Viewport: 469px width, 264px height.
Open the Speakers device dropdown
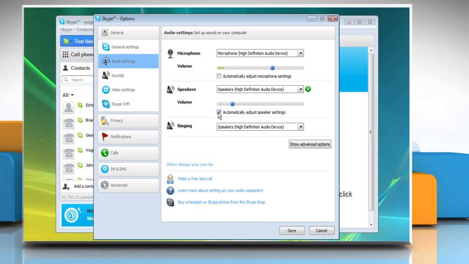[260, 89]
